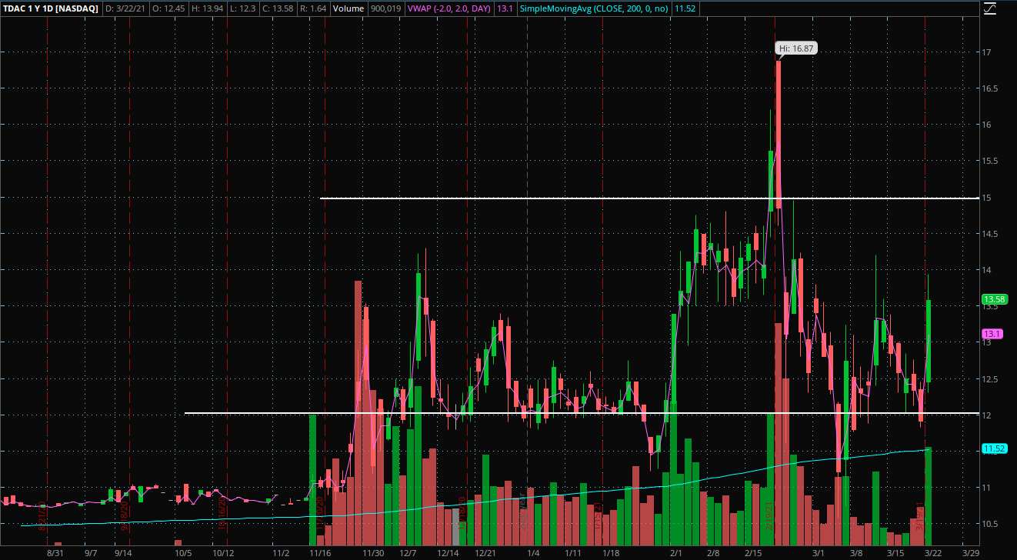Click the 17 level on price axis
Screen dimensions: 1017x560
(985, 52)
